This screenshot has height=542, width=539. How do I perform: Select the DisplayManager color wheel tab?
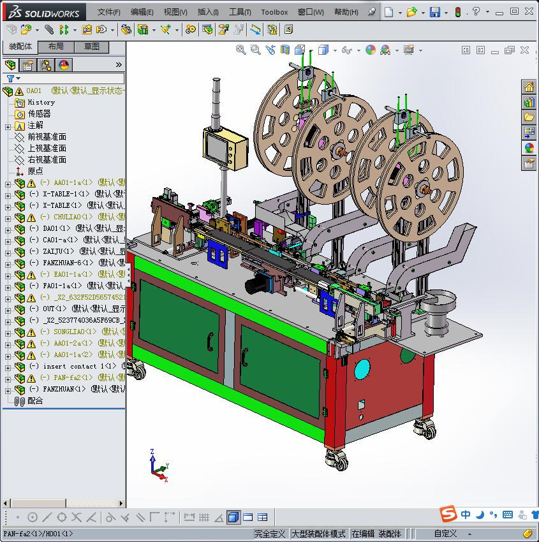coord(63,65)
